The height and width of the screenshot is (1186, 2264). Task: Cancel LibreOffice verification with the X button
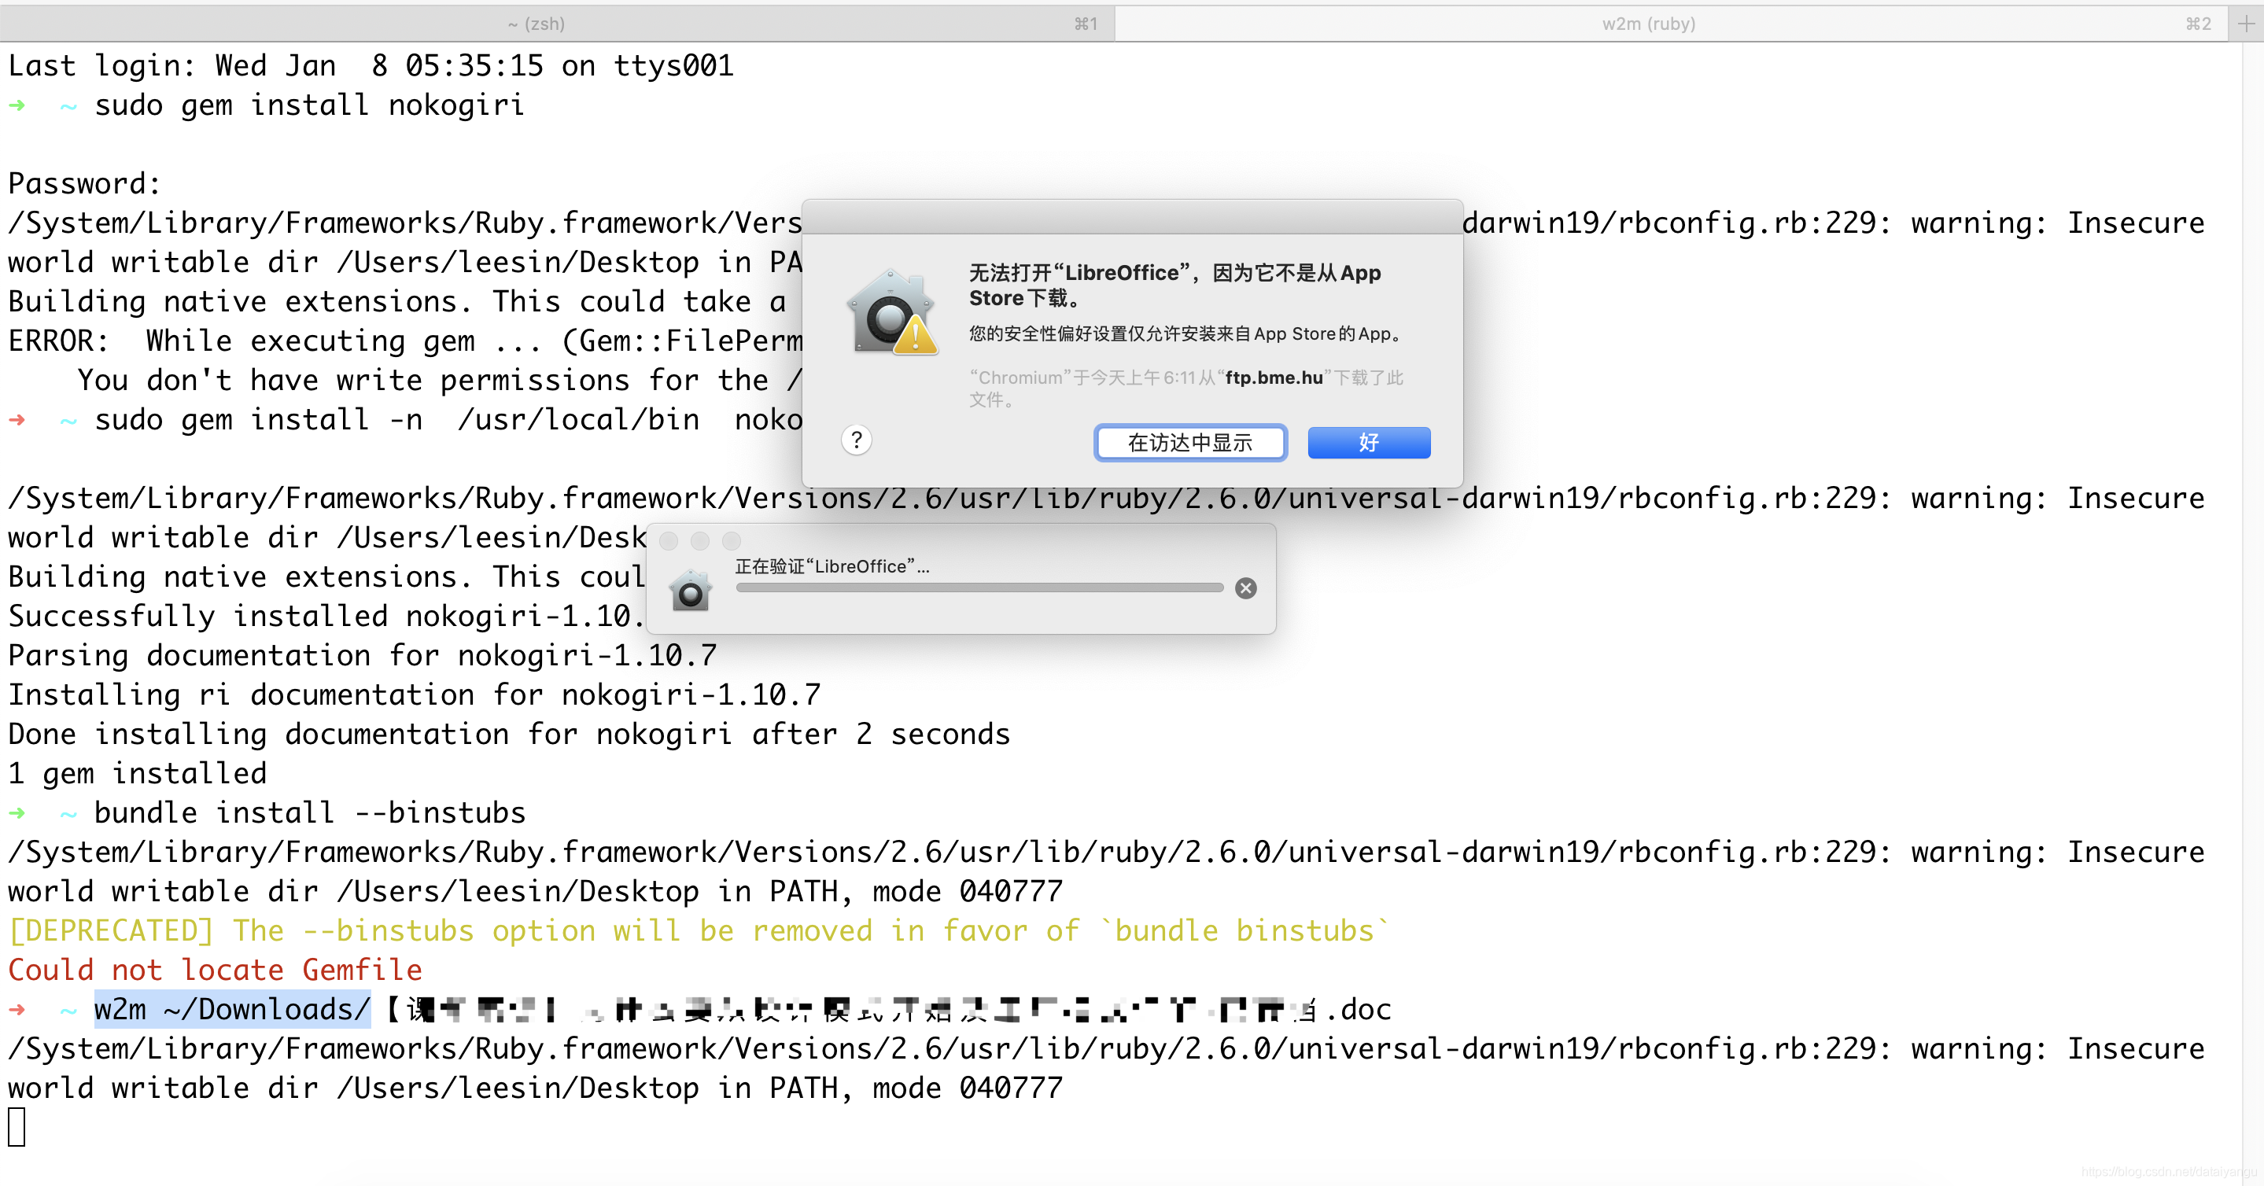pyautogui.click(x=1245, y=588)
